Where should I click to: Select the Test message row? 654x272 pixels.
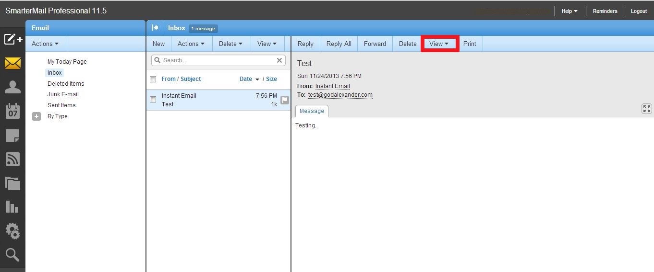tap(218, 100)
